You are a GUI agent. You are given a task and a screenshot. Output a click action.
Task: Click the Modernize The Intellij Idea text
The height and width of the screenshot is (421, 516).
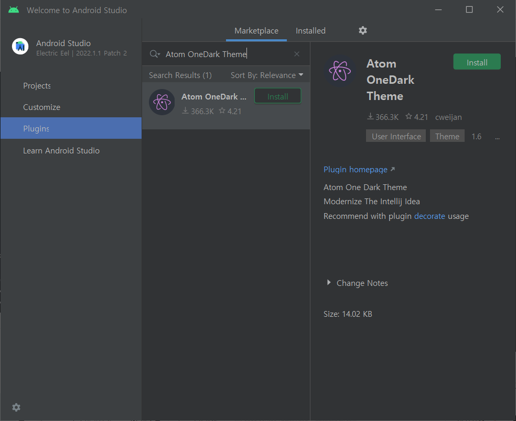pyautogui.click(x=372, y=202)
